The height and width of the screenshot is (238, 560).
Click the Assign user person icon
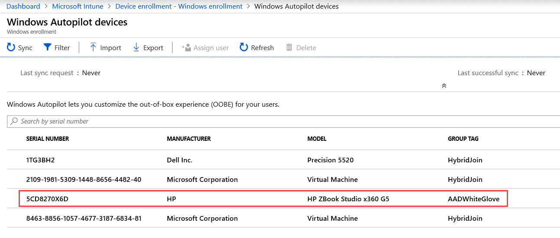pos(187,48)
